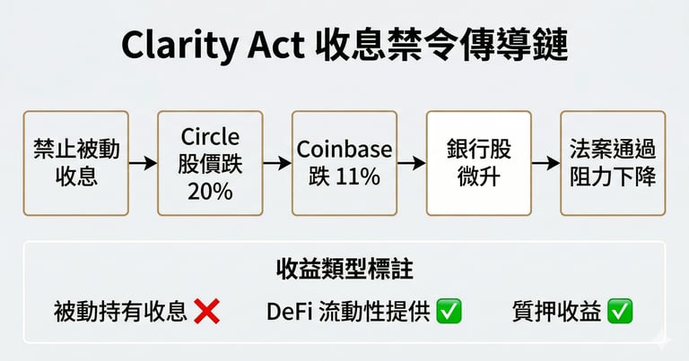Select the Coinbase 跌 11% box
This screenshot has height=361, width=689.
click(344, 163)
